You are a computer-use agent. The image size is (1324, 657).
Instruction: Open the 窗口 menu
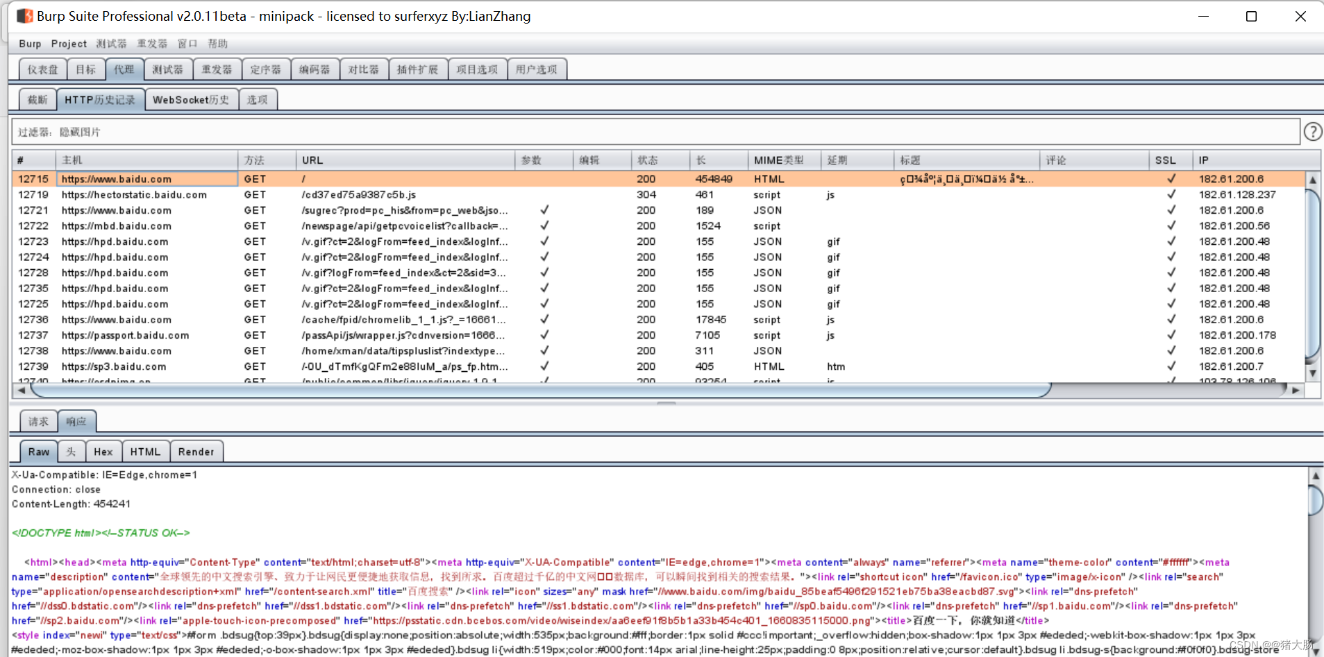coord(187,44)
